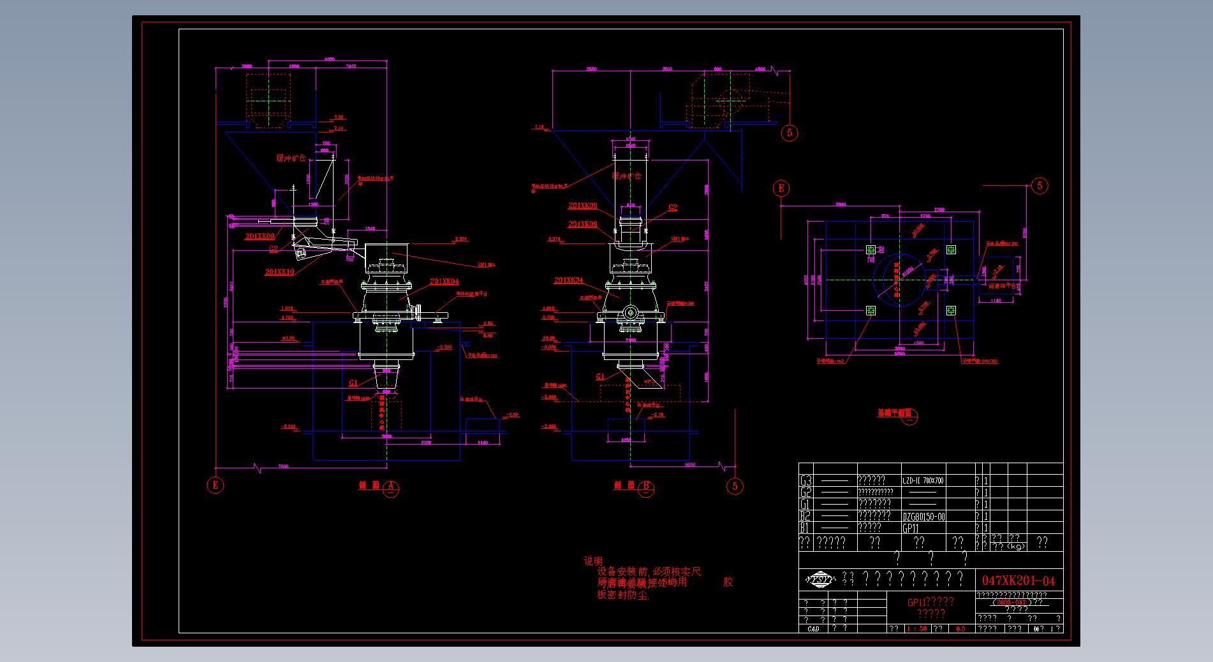Select the DZG80150-00 cell in parts table

[x=923, y=517]
